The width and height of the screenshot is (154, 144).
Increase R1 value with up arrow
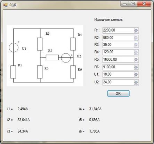(136, 29)
